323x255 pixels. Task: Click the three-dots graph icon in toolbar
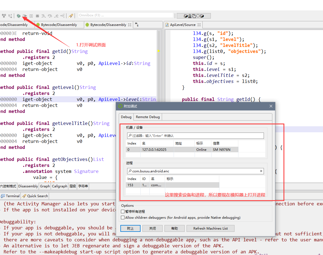4,16
